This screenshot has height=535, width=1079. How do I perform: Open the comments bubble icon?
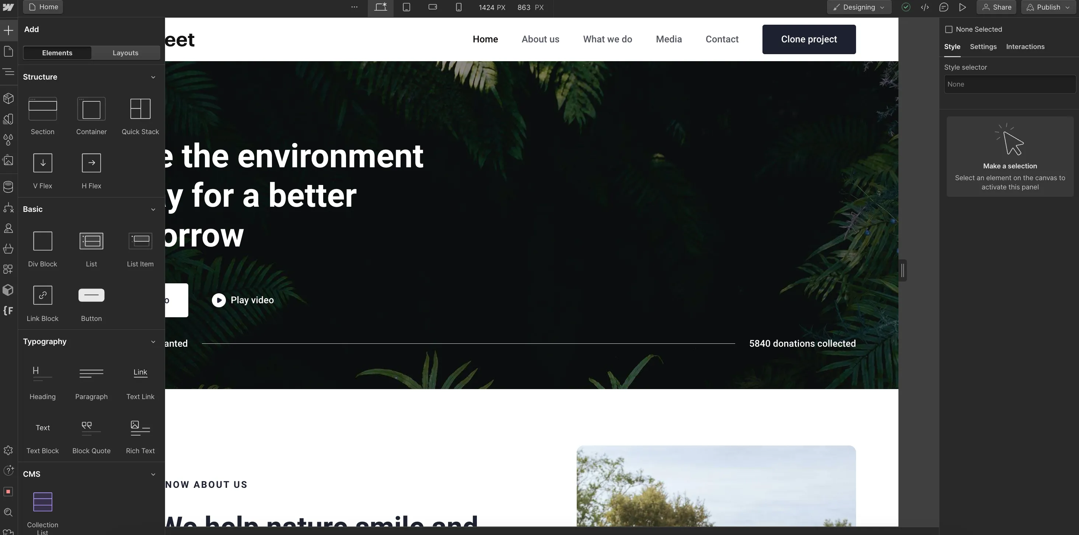[x=944, y=7]
